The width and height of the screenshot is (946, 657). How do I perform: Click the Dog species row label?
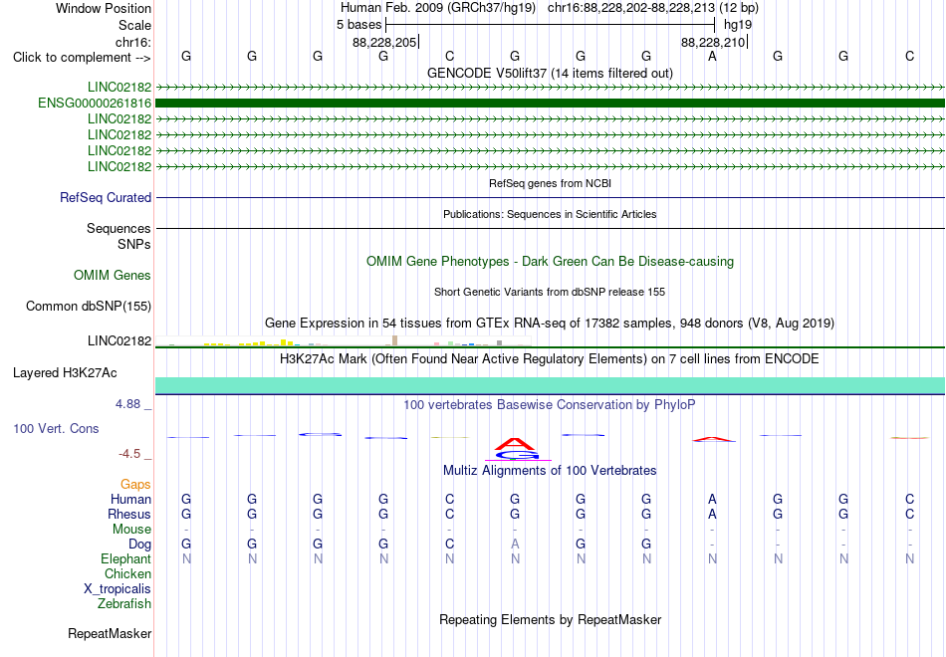[x=139, y=545]
